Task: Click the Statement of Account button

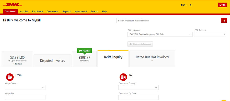Action: [x=140, y=44]
